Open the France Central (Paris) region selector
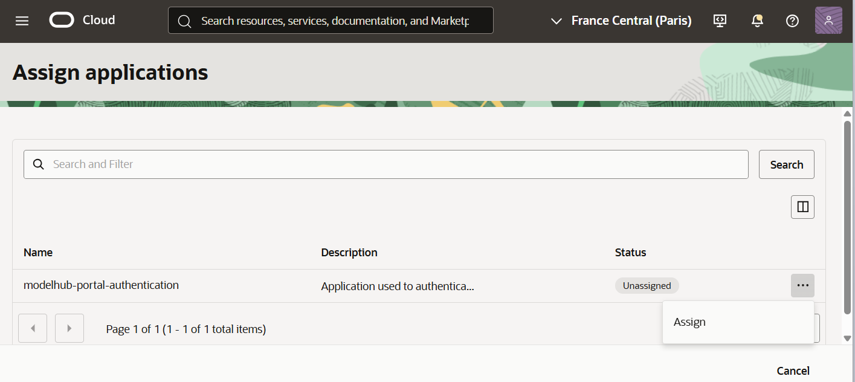 [x=631, y=20]
